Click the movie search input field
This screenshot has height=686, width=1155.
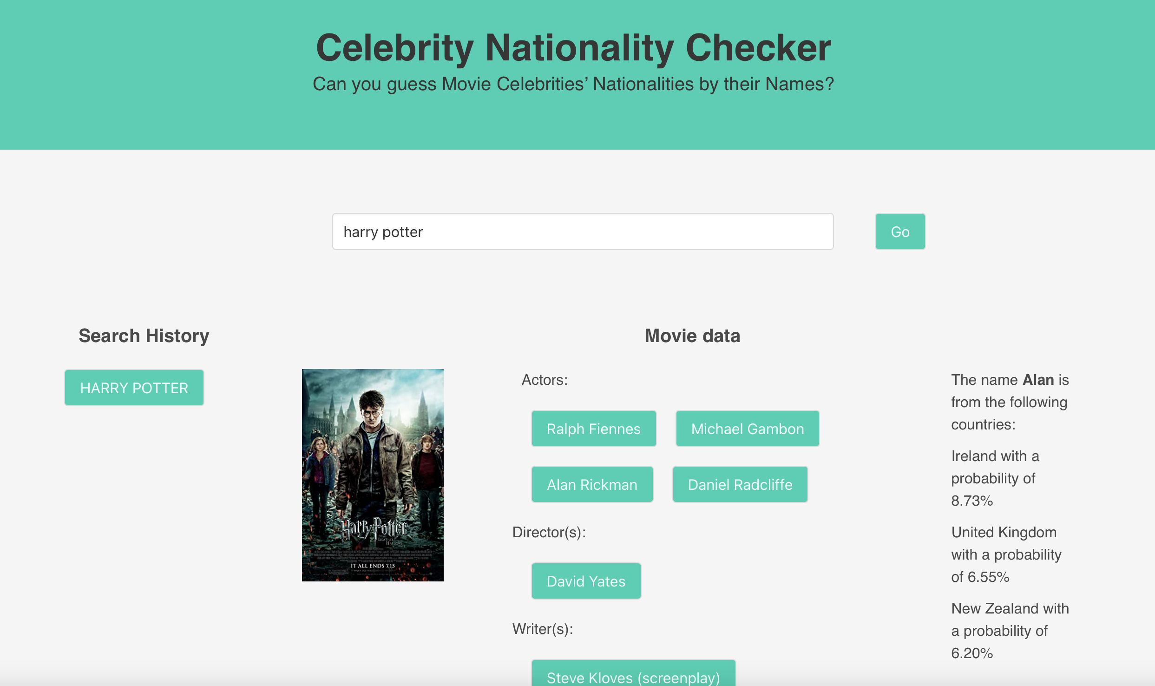pos(583,231)
